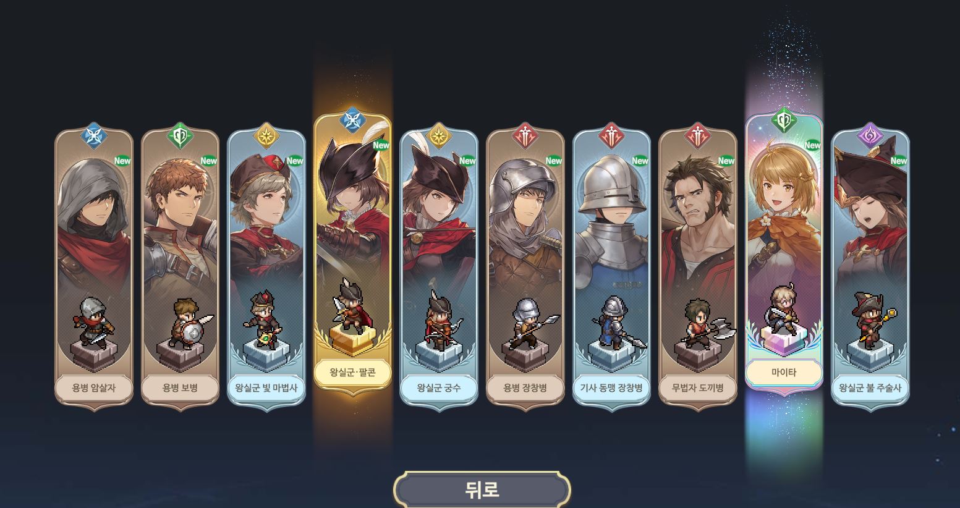
Task: Click the green shield class icon above 용병 보병
Action: 180,137
